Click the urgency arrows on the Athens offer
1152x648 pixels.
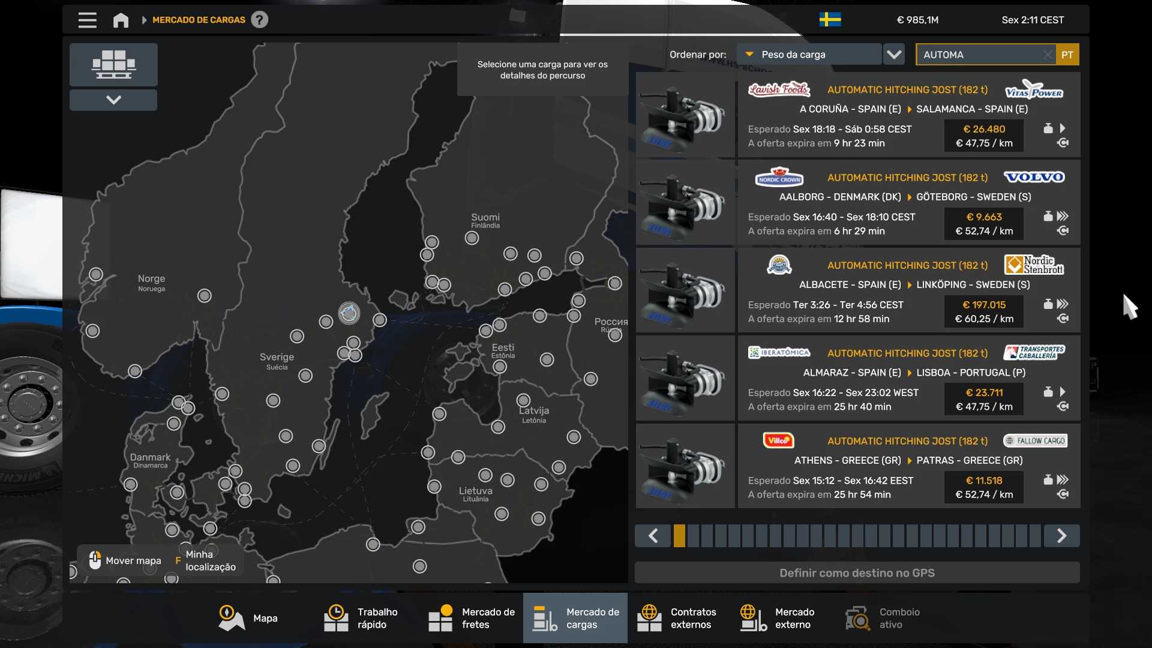(1063, 479)
